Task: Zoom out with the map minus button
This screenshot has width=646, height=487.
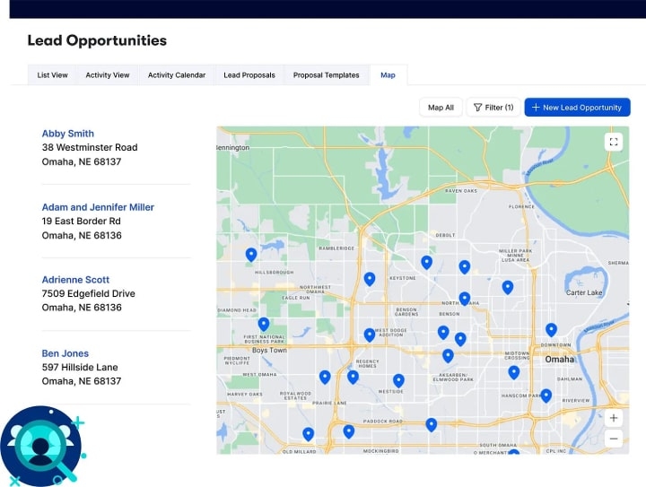Action: pos(614,439)
